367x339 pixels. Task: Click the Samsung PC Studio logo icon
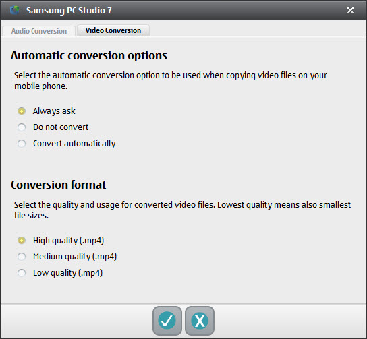[x=15, y=10]
